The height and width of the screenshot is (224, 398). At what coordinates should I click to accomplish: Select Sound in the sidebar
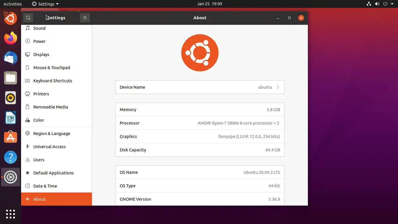tap(56, 28)
